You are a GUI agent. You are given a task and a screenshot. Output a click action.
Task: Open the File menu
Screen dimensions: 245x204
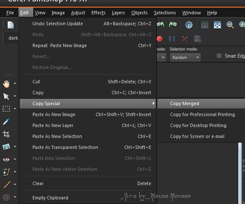[x=10, y=13]
